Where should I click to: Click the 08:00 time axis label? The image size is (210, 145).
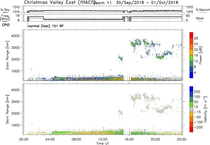point(76,140)
